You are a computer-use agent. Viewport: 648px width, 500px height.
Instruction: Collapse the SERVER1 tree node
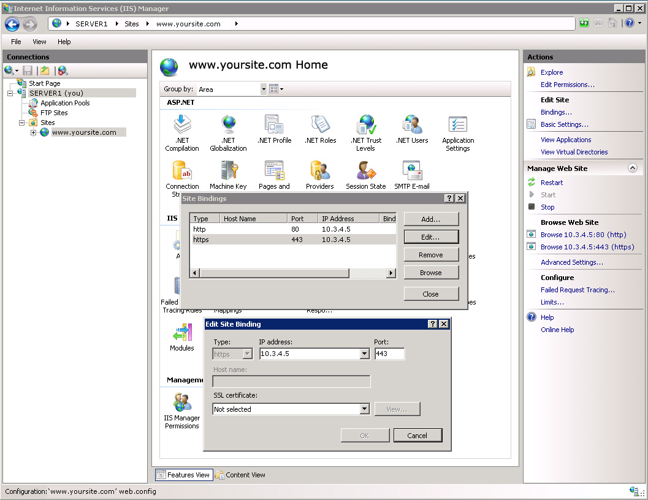tap(10, 93)
